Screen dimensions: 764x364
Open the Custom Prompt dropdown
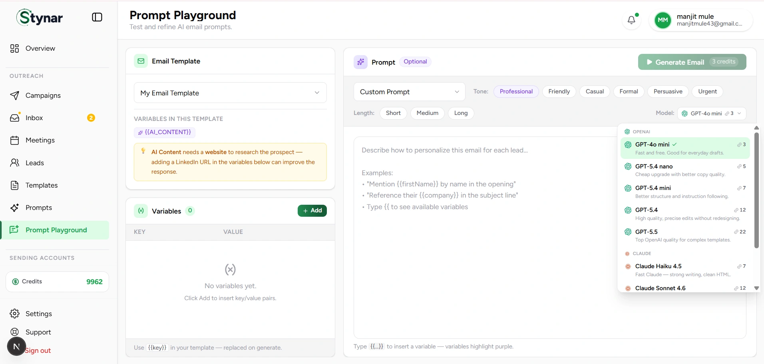click(410, 92)
